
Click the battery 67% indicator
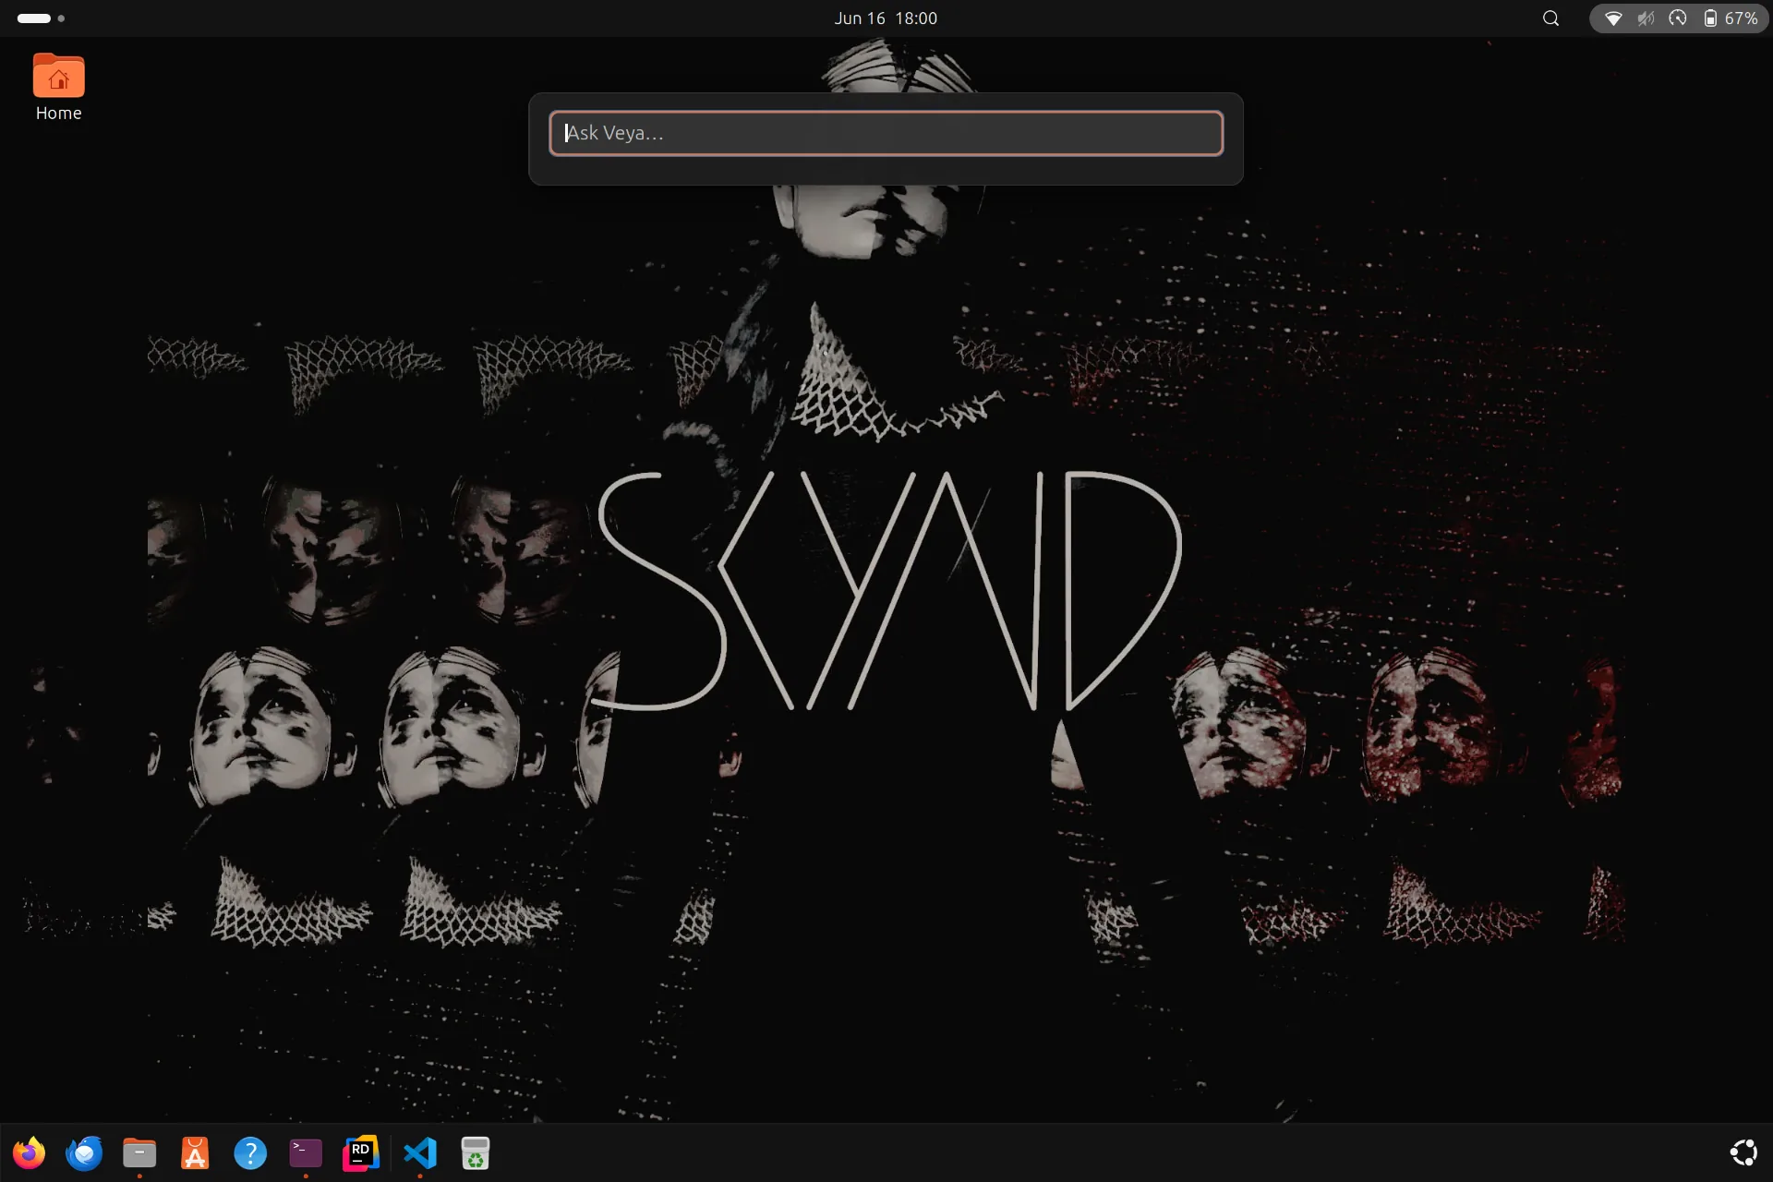[x=1731, y=18]
